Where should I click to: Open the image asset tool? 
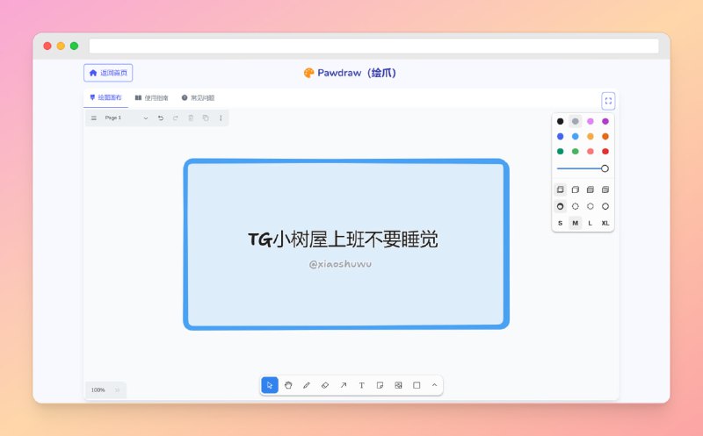[x=398, y=385]
